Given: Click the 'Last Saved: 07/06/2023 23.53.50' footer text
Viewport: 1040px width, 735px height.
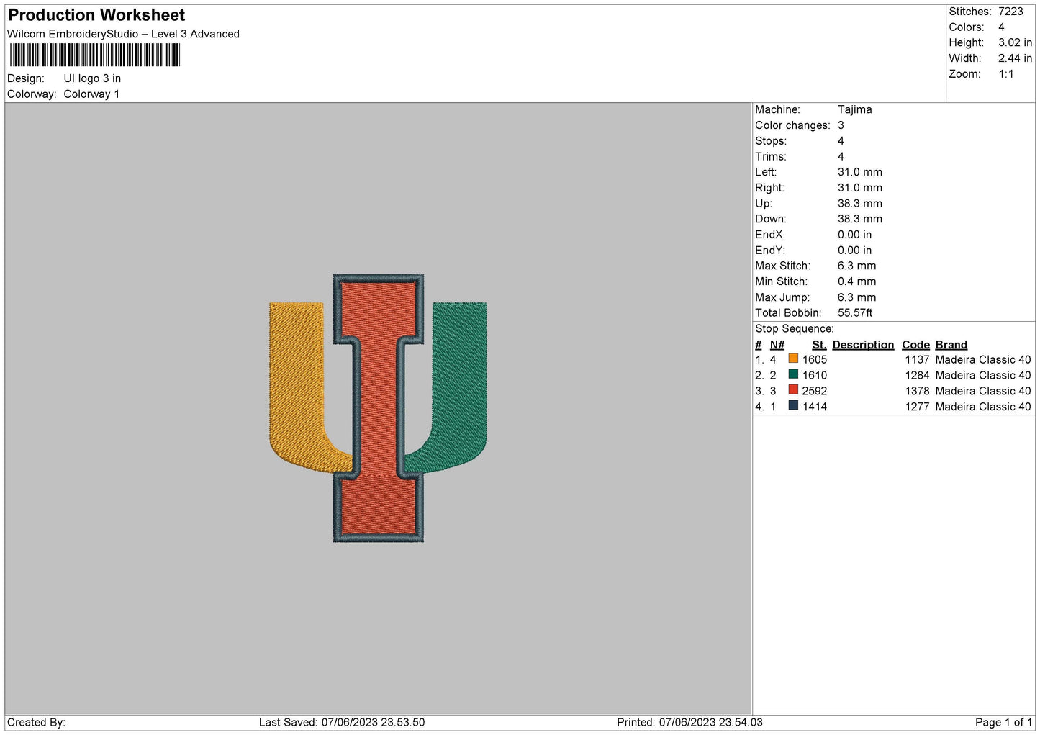Looking at the screenshot, I should [x=342, y=723].
